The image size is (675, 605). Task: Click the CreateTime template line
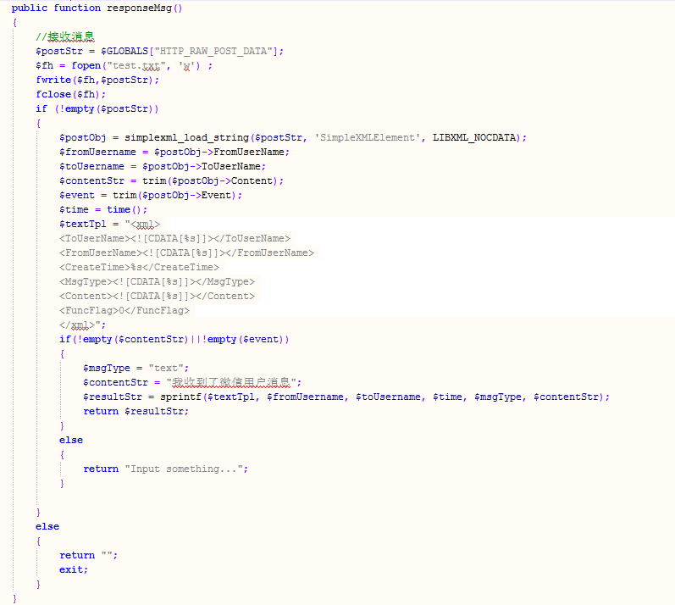(x=139, y=267)
